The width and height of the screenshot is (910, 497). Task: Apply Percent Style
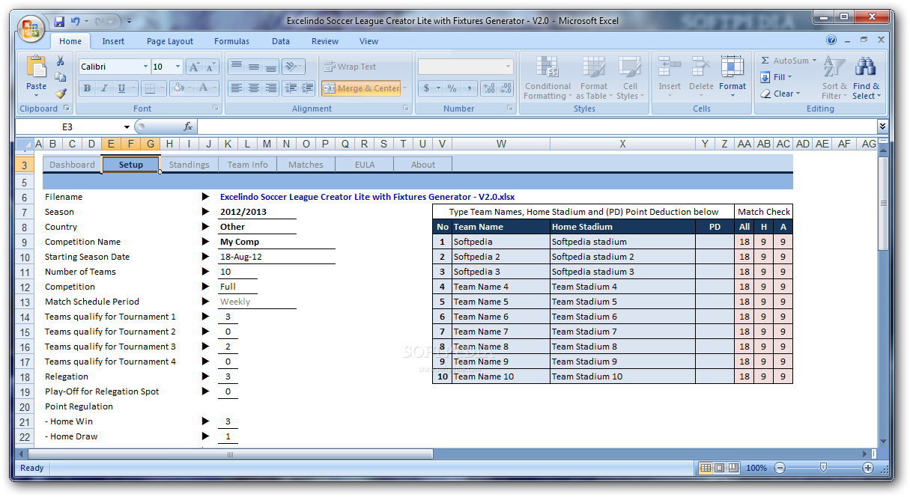pos(452,88)
